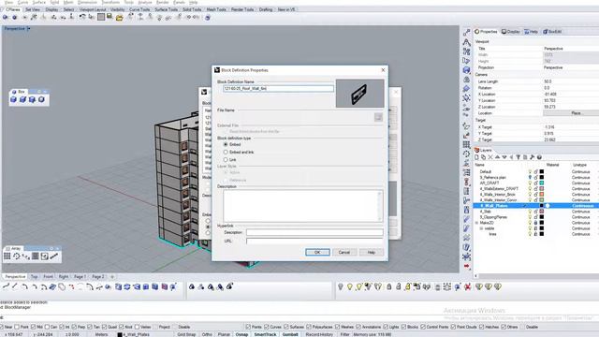Viewport: 599px width, 337px height.
Task: Click the move layer down arrow icon
Action: pyautogui.click(x=504, y=157)
